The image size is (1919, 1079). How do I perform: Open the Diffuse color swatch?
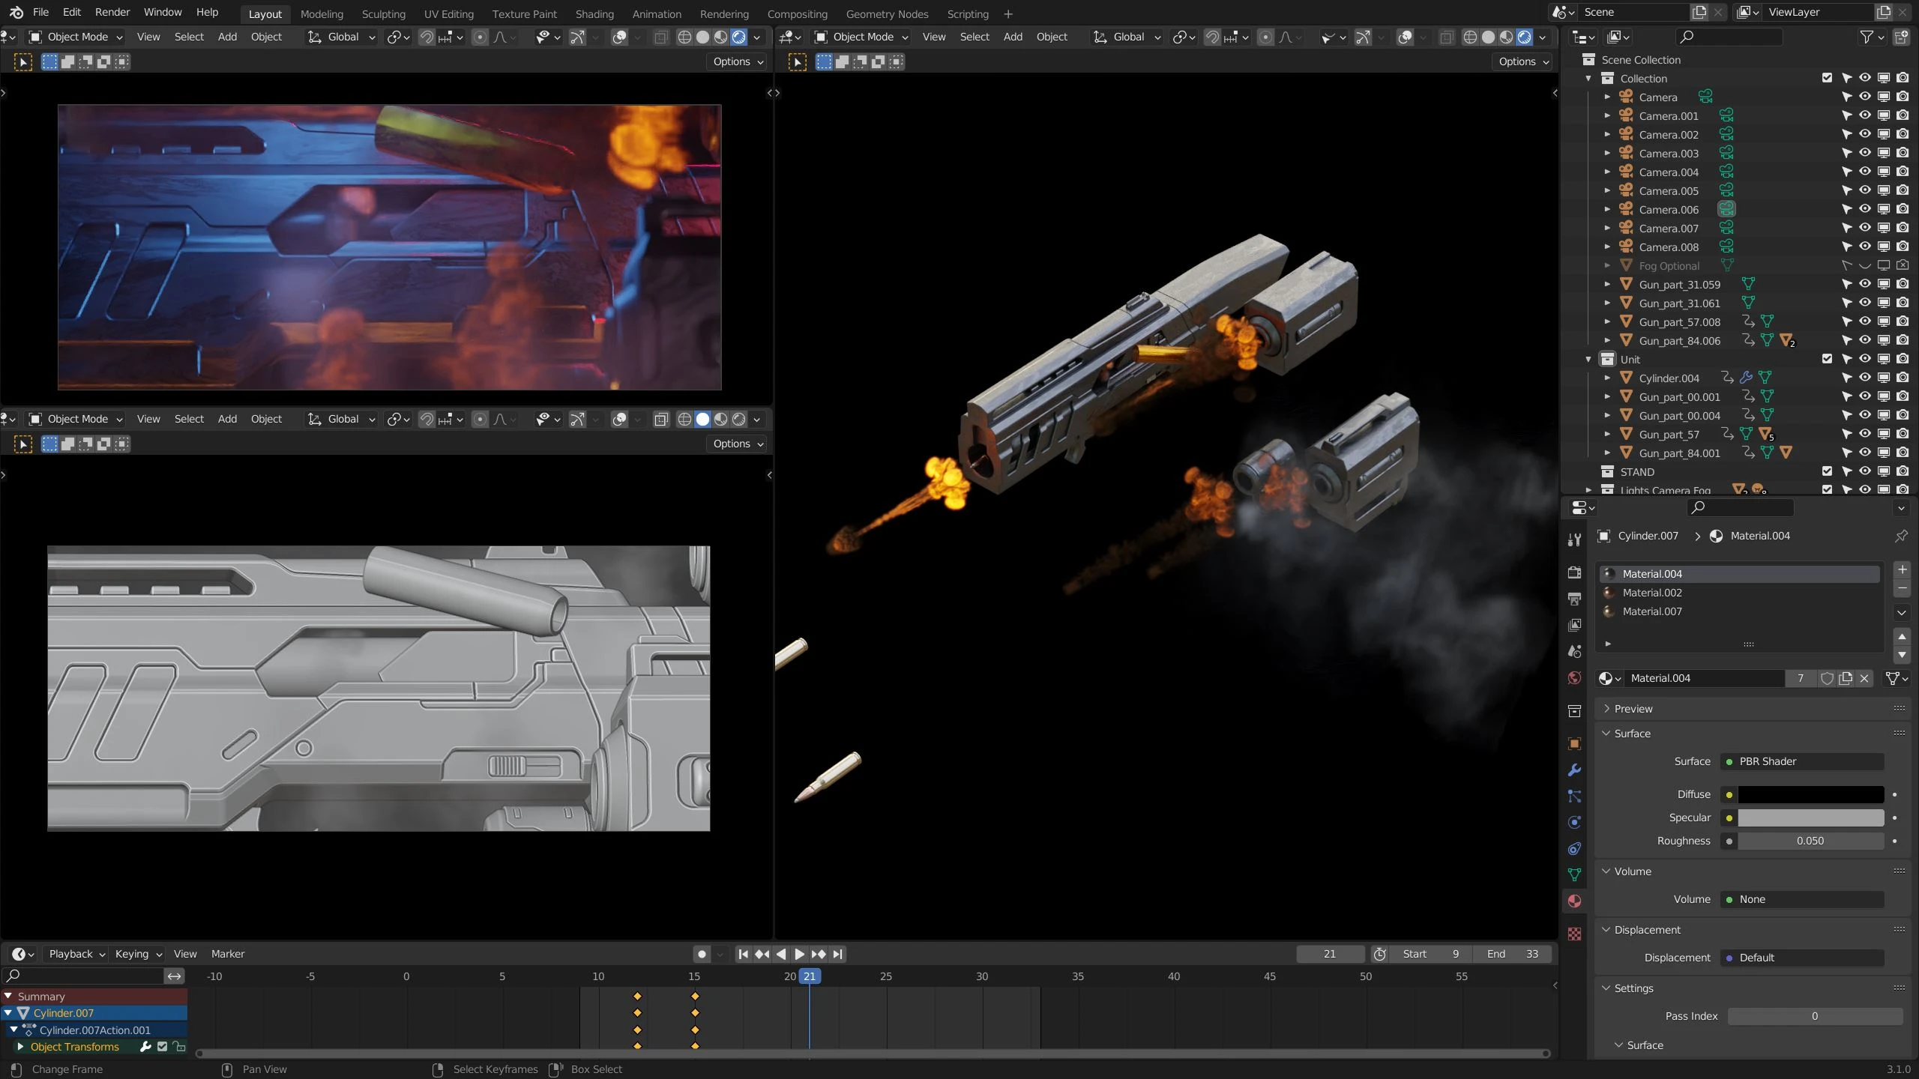point(1810,794)
